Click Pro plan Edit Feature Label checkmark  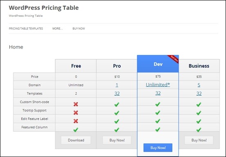pyautogui.click(x=117, y=121)
